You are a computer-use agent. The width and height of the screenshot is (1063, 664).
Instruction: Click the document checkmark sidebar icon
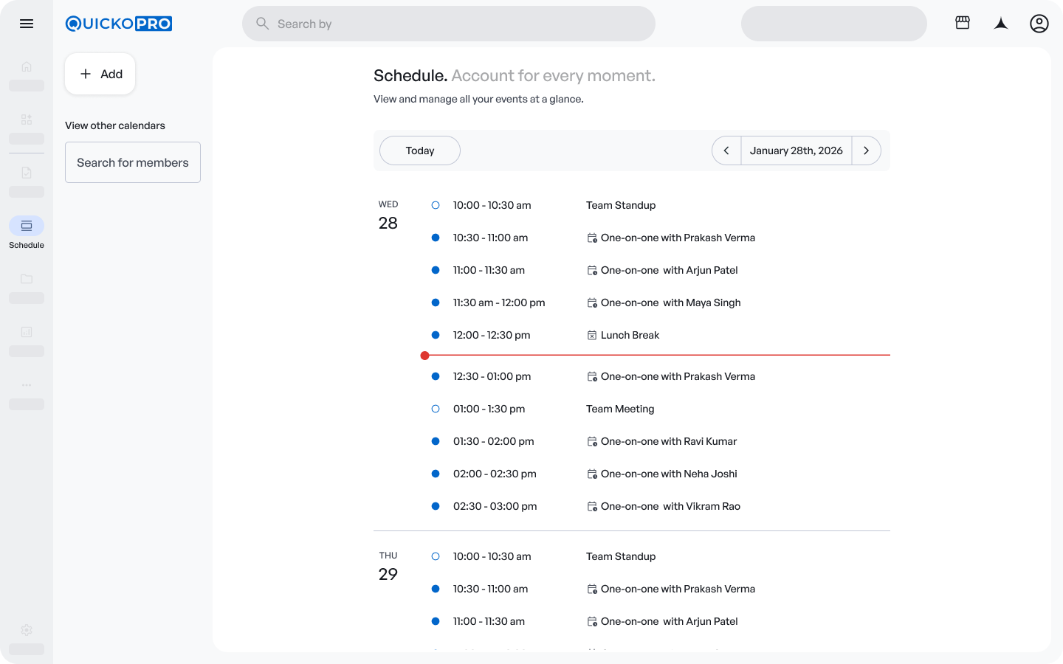[27, 173]
